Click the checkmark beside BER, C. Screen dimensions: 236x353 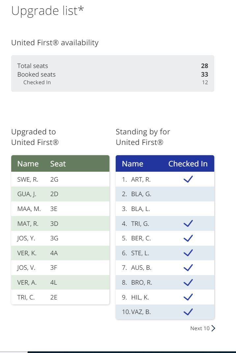pyautogui.click(x=188, y=238)
